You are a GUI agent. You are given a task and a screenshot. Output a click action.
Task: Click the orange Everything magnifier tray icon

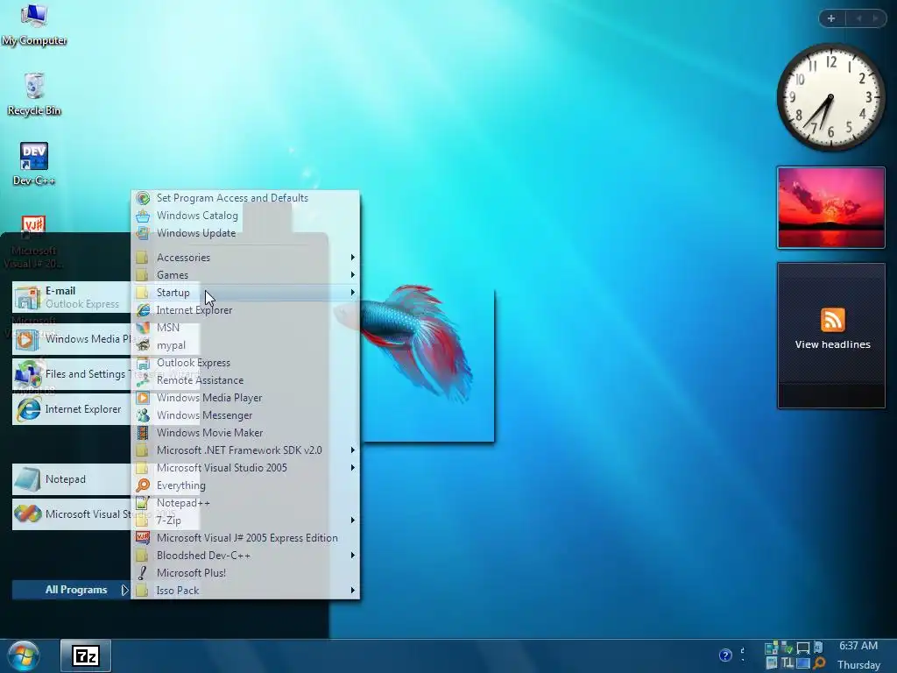819,663
